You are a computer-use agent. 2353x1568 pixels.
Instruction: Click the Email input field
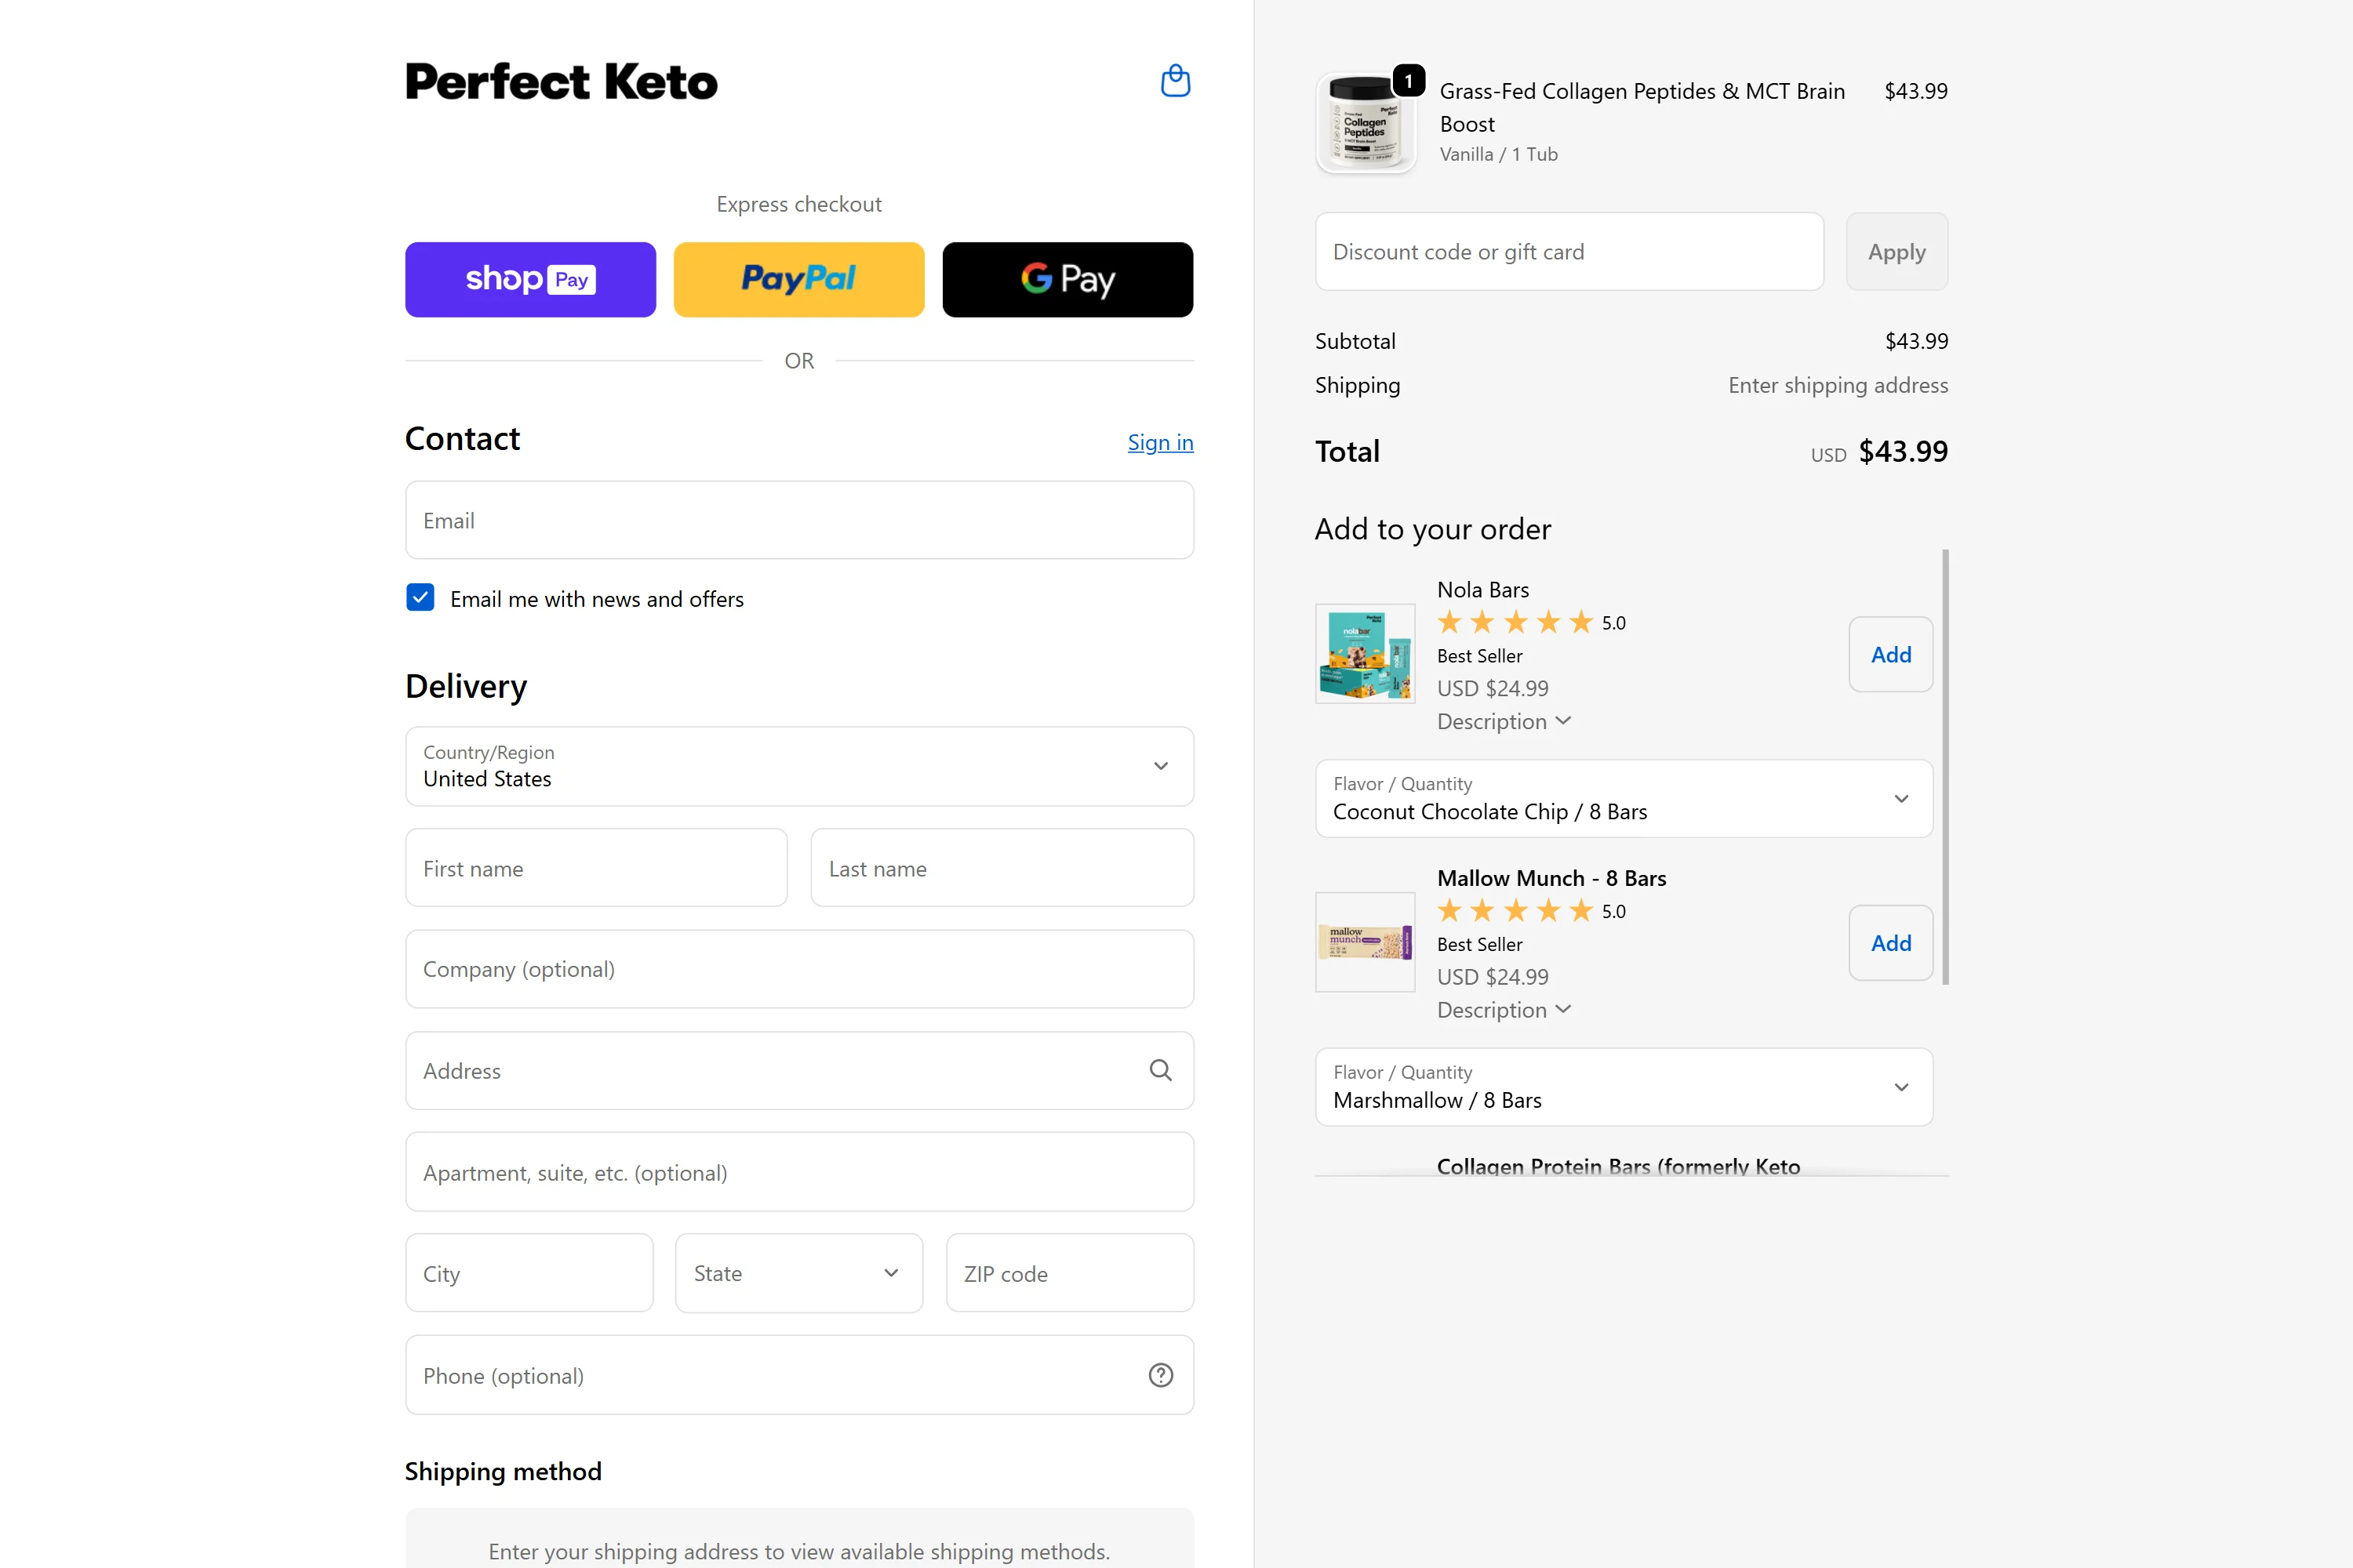pyautogui.click(x=798, y=520)
